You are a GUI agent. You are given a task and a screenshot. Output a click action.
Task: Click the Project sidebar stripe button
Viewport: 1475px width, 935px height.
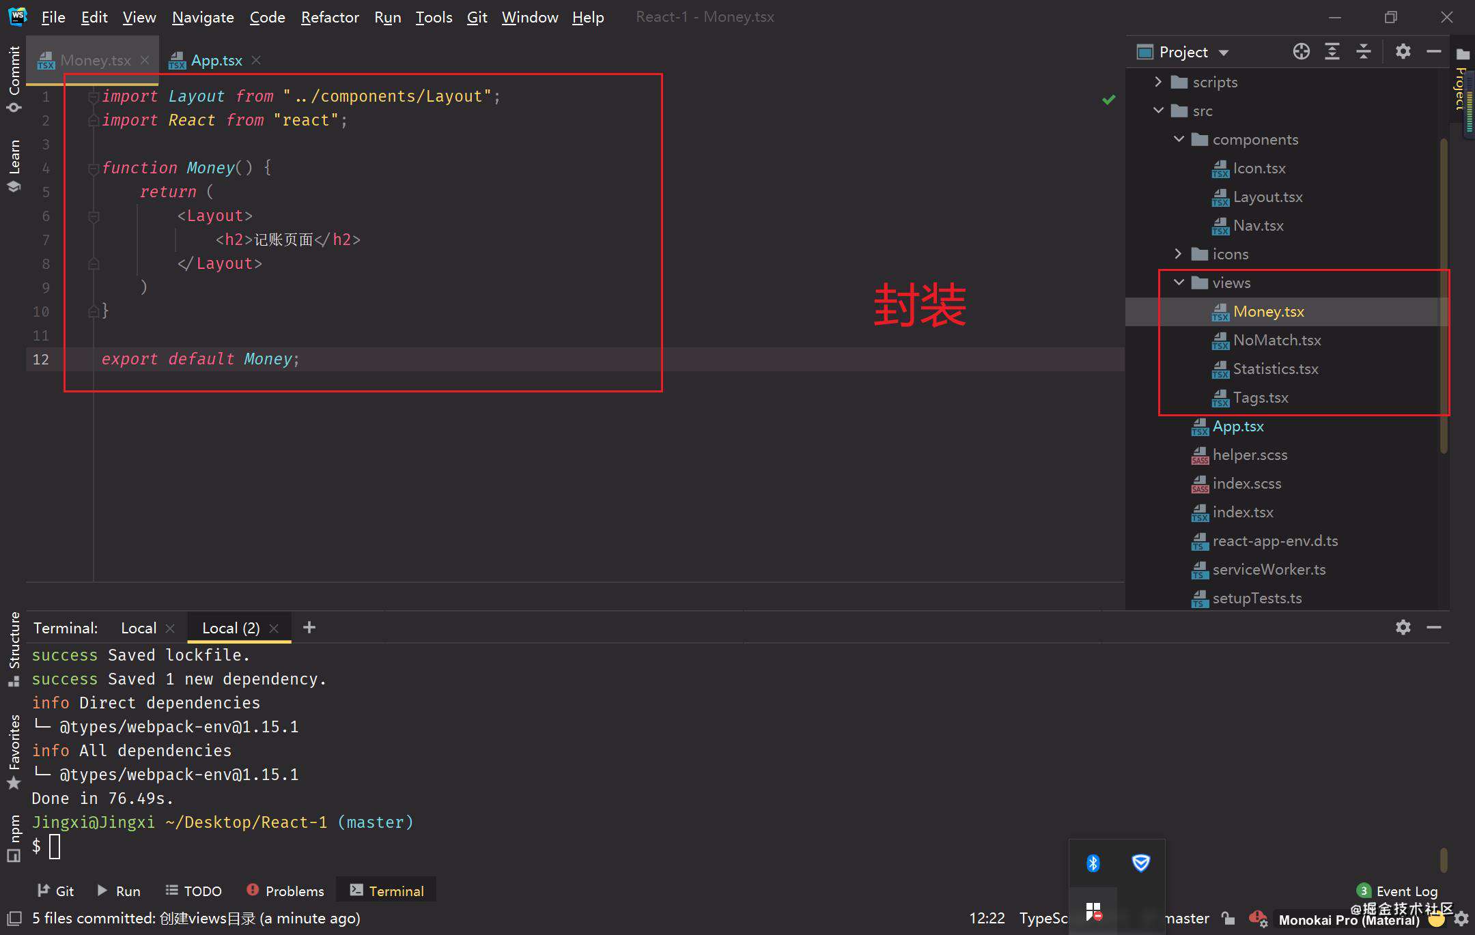[x=1462, y=80]
